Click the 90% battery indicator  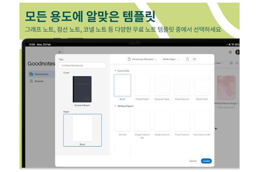[237, 44]
